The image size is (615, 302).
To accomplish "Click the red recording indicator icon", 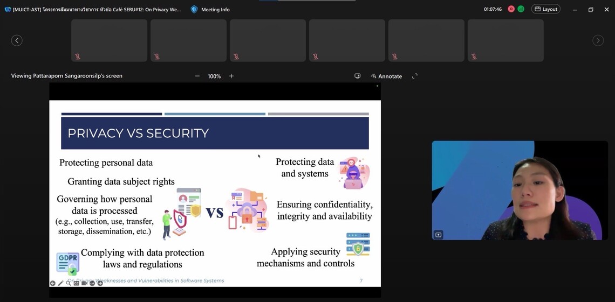I will 511,9.
